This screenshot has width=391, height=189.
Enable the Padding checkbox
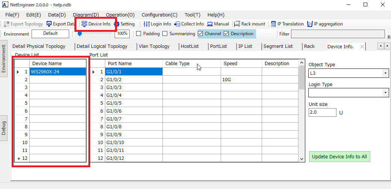[x=138, y=34]
